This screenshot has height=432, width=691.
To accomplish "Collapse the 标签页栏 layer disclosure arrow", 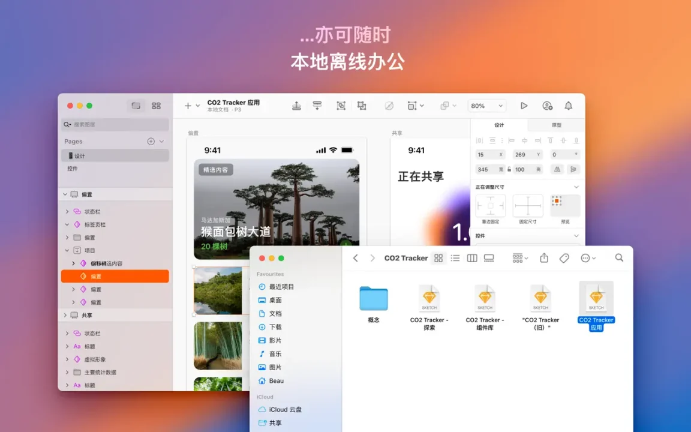I will [67, 224].
